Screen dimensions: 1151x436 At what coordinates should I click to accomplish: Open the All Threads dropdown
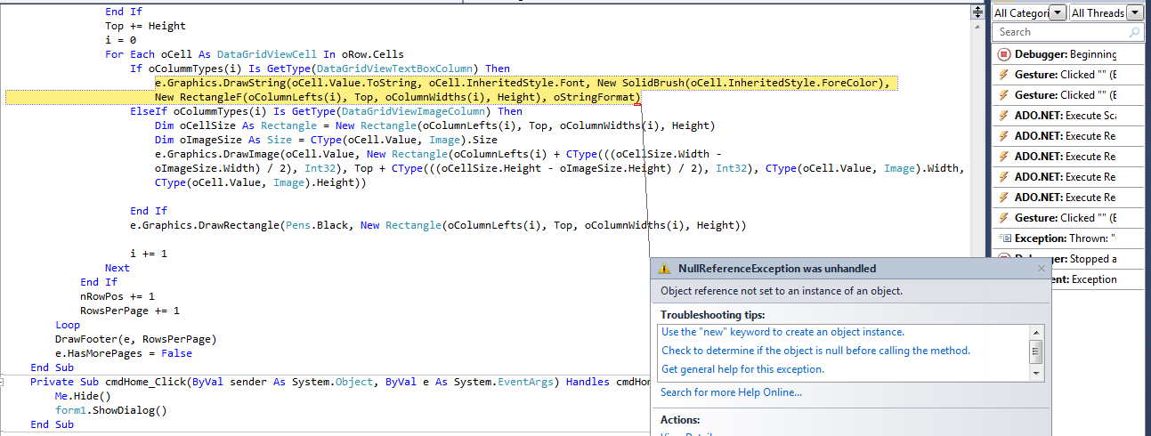click(1134, 12)
